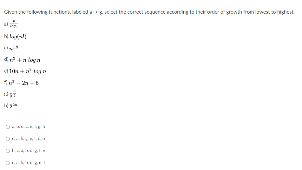Pick the radio option c, a, h, b, d, g, e, f
The height and width of the screenshot is (170, 302).
point(8,163)
